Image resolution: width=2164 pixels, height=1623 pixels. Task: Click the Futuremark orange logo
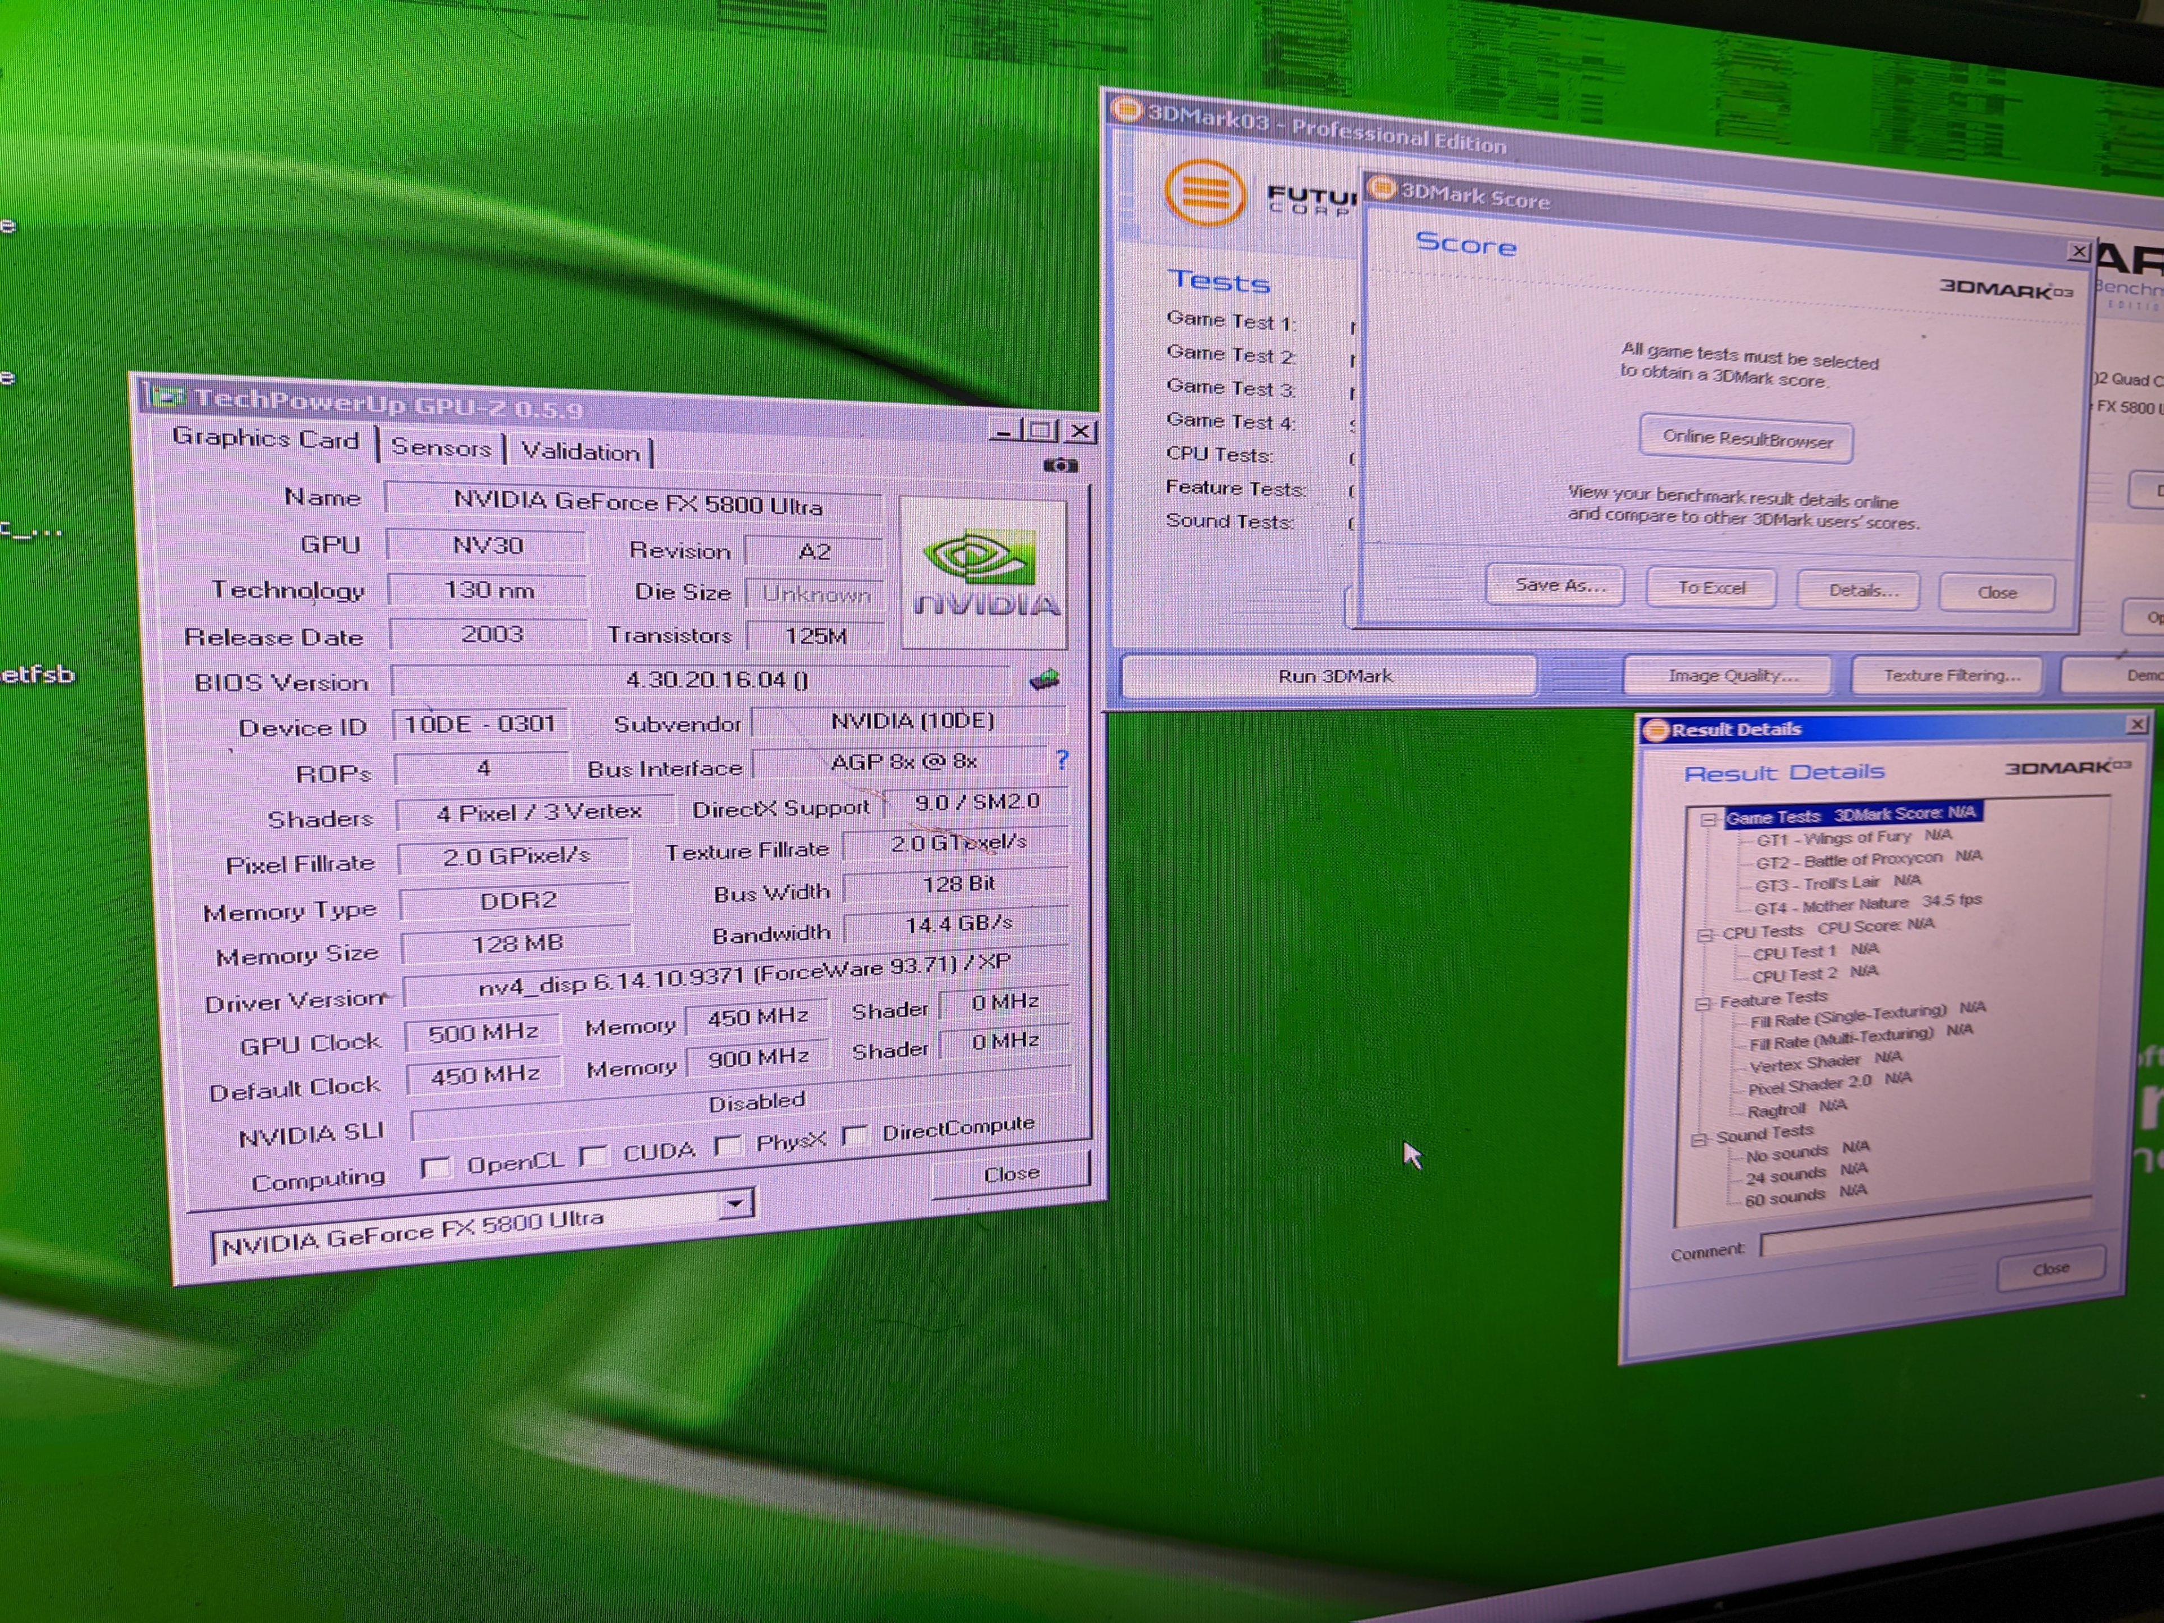pyautogui.click(x=1205, y=193)
